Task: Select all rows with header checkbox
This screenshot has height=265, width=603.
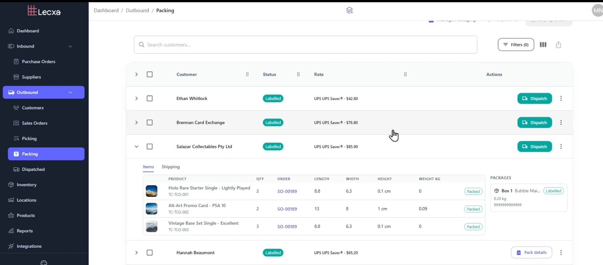Action: coord(150,74)
